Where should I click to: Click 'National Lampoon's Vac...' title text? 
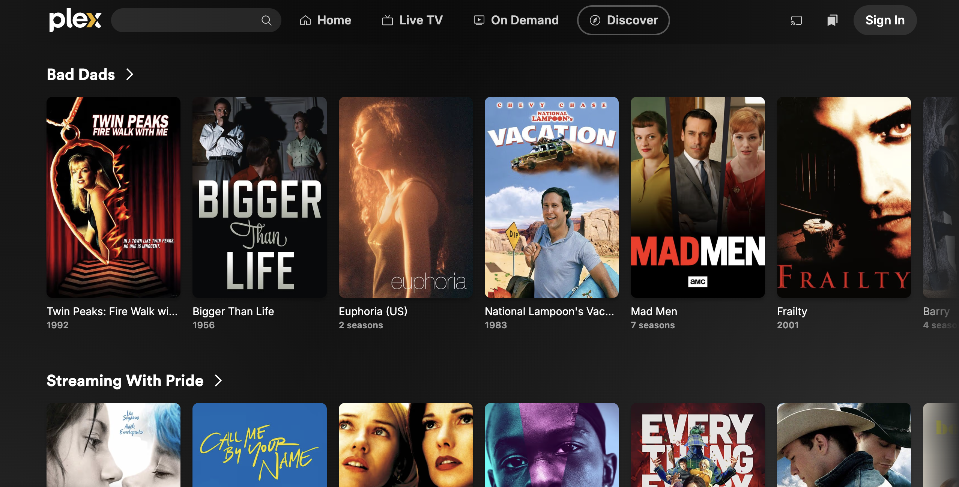[549, 311]
